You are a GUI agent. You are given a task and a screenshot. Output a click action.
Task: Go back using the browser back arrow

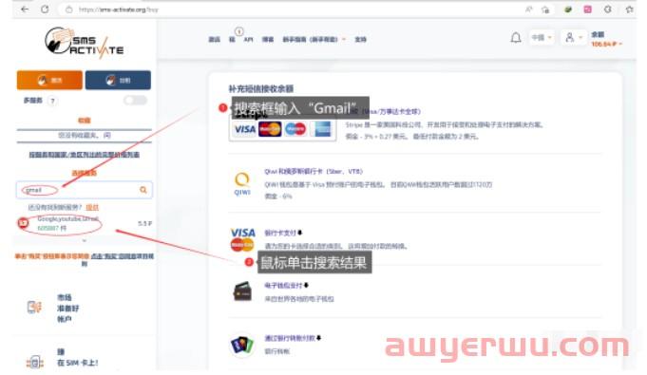coord(25,9)
